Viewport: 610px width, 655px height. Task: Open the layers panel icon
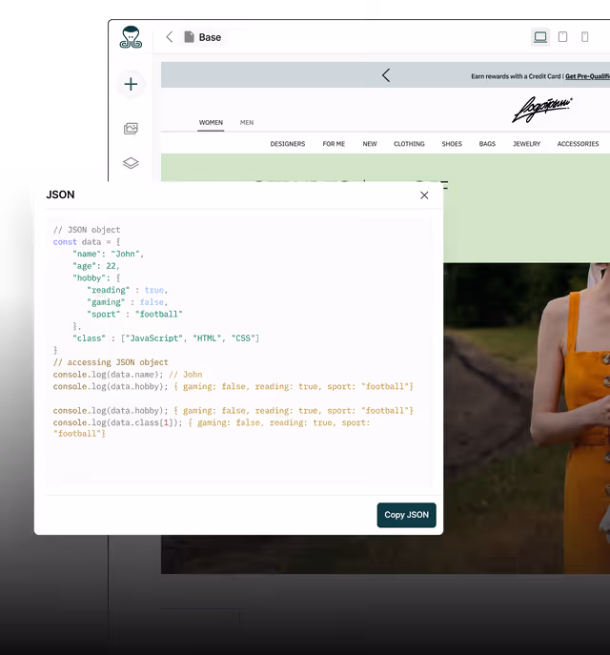coord(131,163)
